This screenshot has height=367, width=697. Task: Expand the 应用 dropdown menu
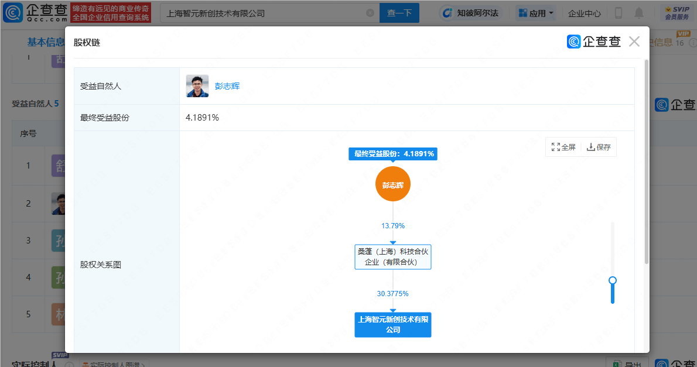click(537, 13)
